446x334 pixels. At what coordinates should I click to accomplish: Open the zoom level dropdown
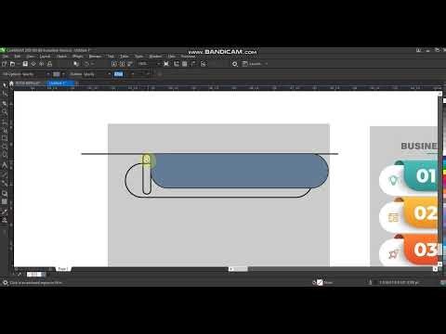click(159, 64)
